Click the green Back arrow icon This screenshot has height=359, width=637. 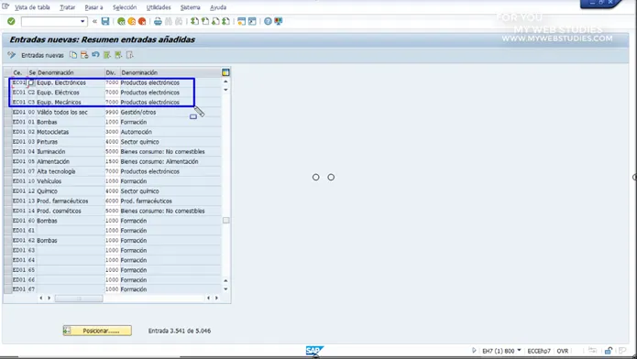point(121,22)
